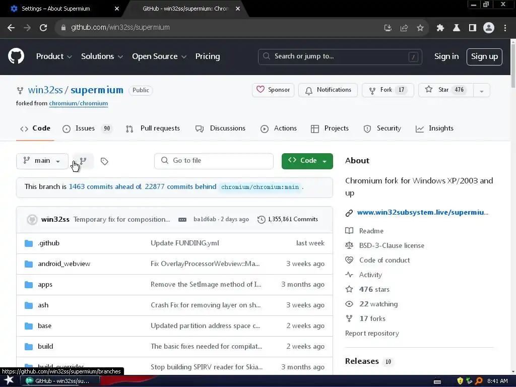Click the Search or jump to field
Viewport: 516px width, 387px height.
pyautogui.click(x=340, y=56)
